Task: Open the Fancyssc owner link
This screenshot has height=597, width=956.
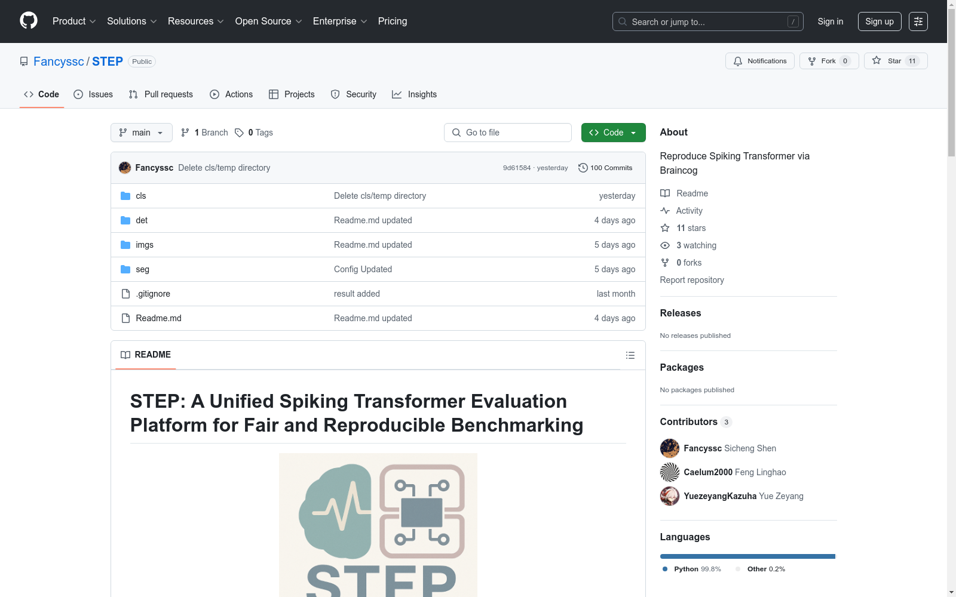Action: 59,61
